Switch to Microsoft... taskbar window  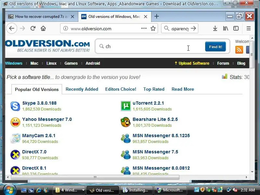pos(170,190)
